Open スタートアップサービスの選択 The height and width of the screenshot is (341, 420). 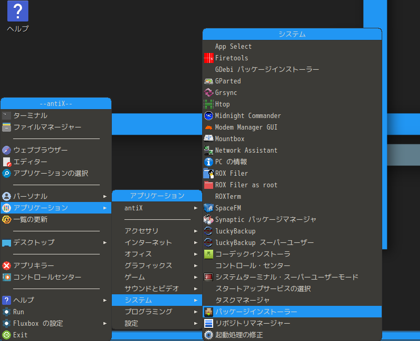tap(292, 289)
